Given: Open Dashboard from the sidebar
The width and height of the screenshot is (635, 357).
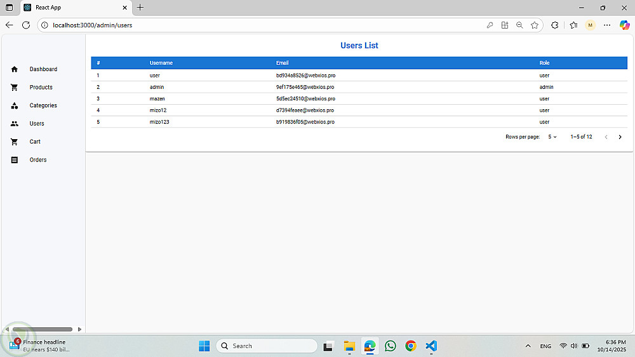Looking at the screenshot, I should (43, 69).
